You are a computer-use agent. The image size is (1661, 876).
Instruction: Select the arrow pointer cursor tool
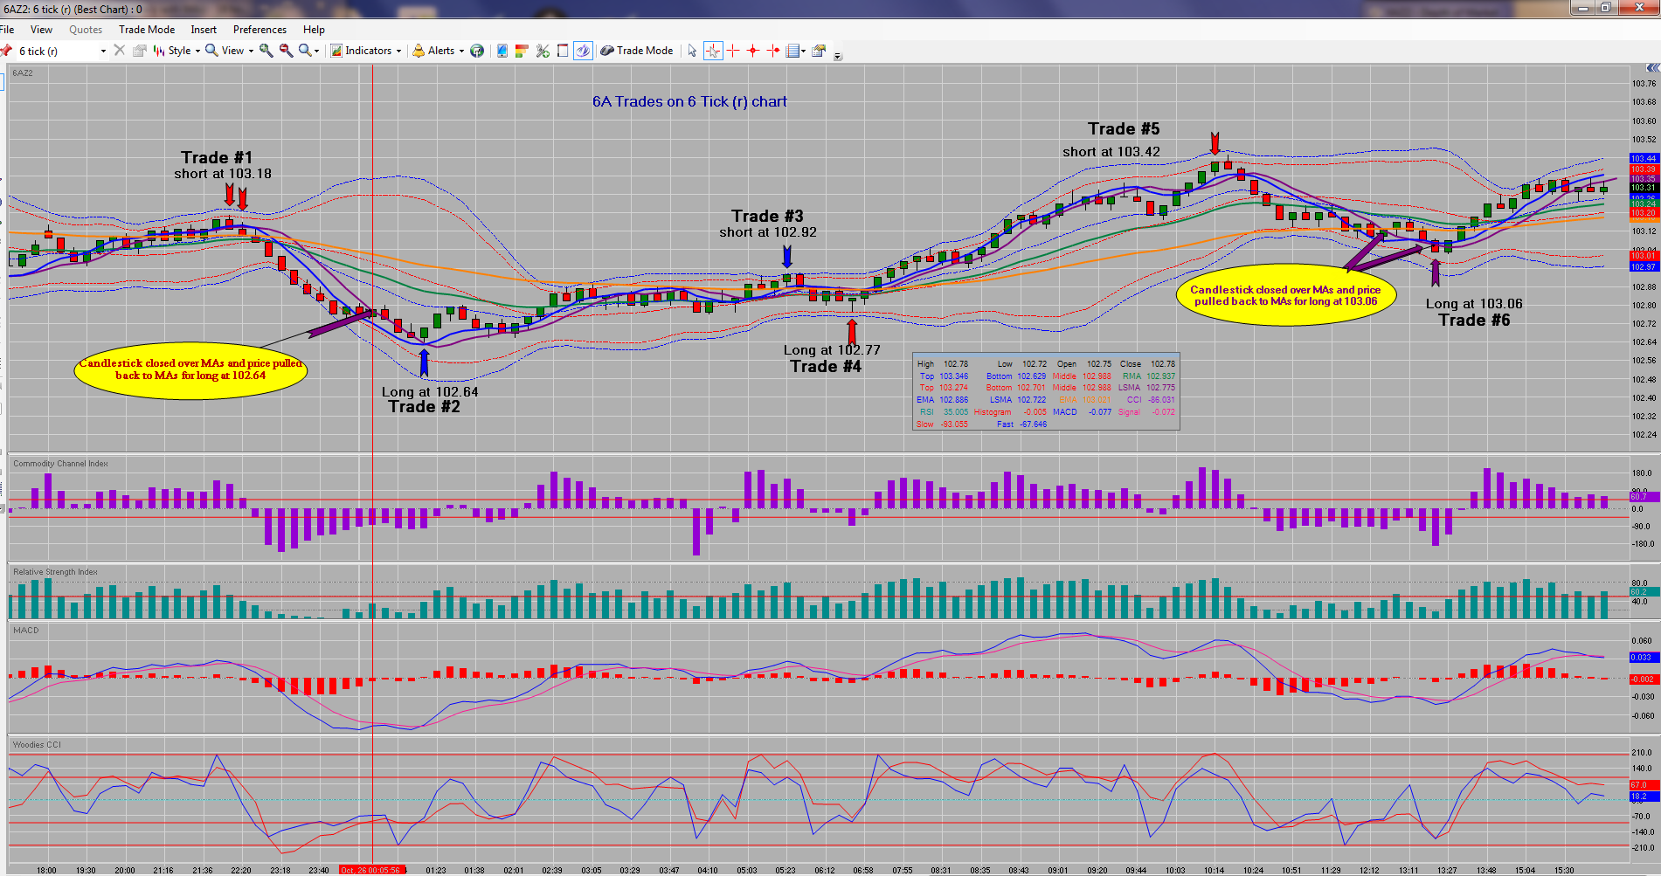coord(692,51)
